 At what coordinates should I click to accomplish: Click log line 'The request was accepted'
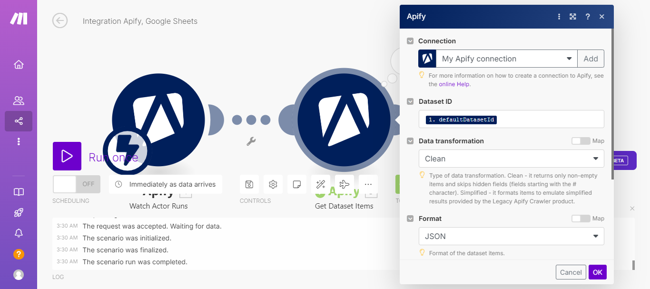(x=152, y=226)
